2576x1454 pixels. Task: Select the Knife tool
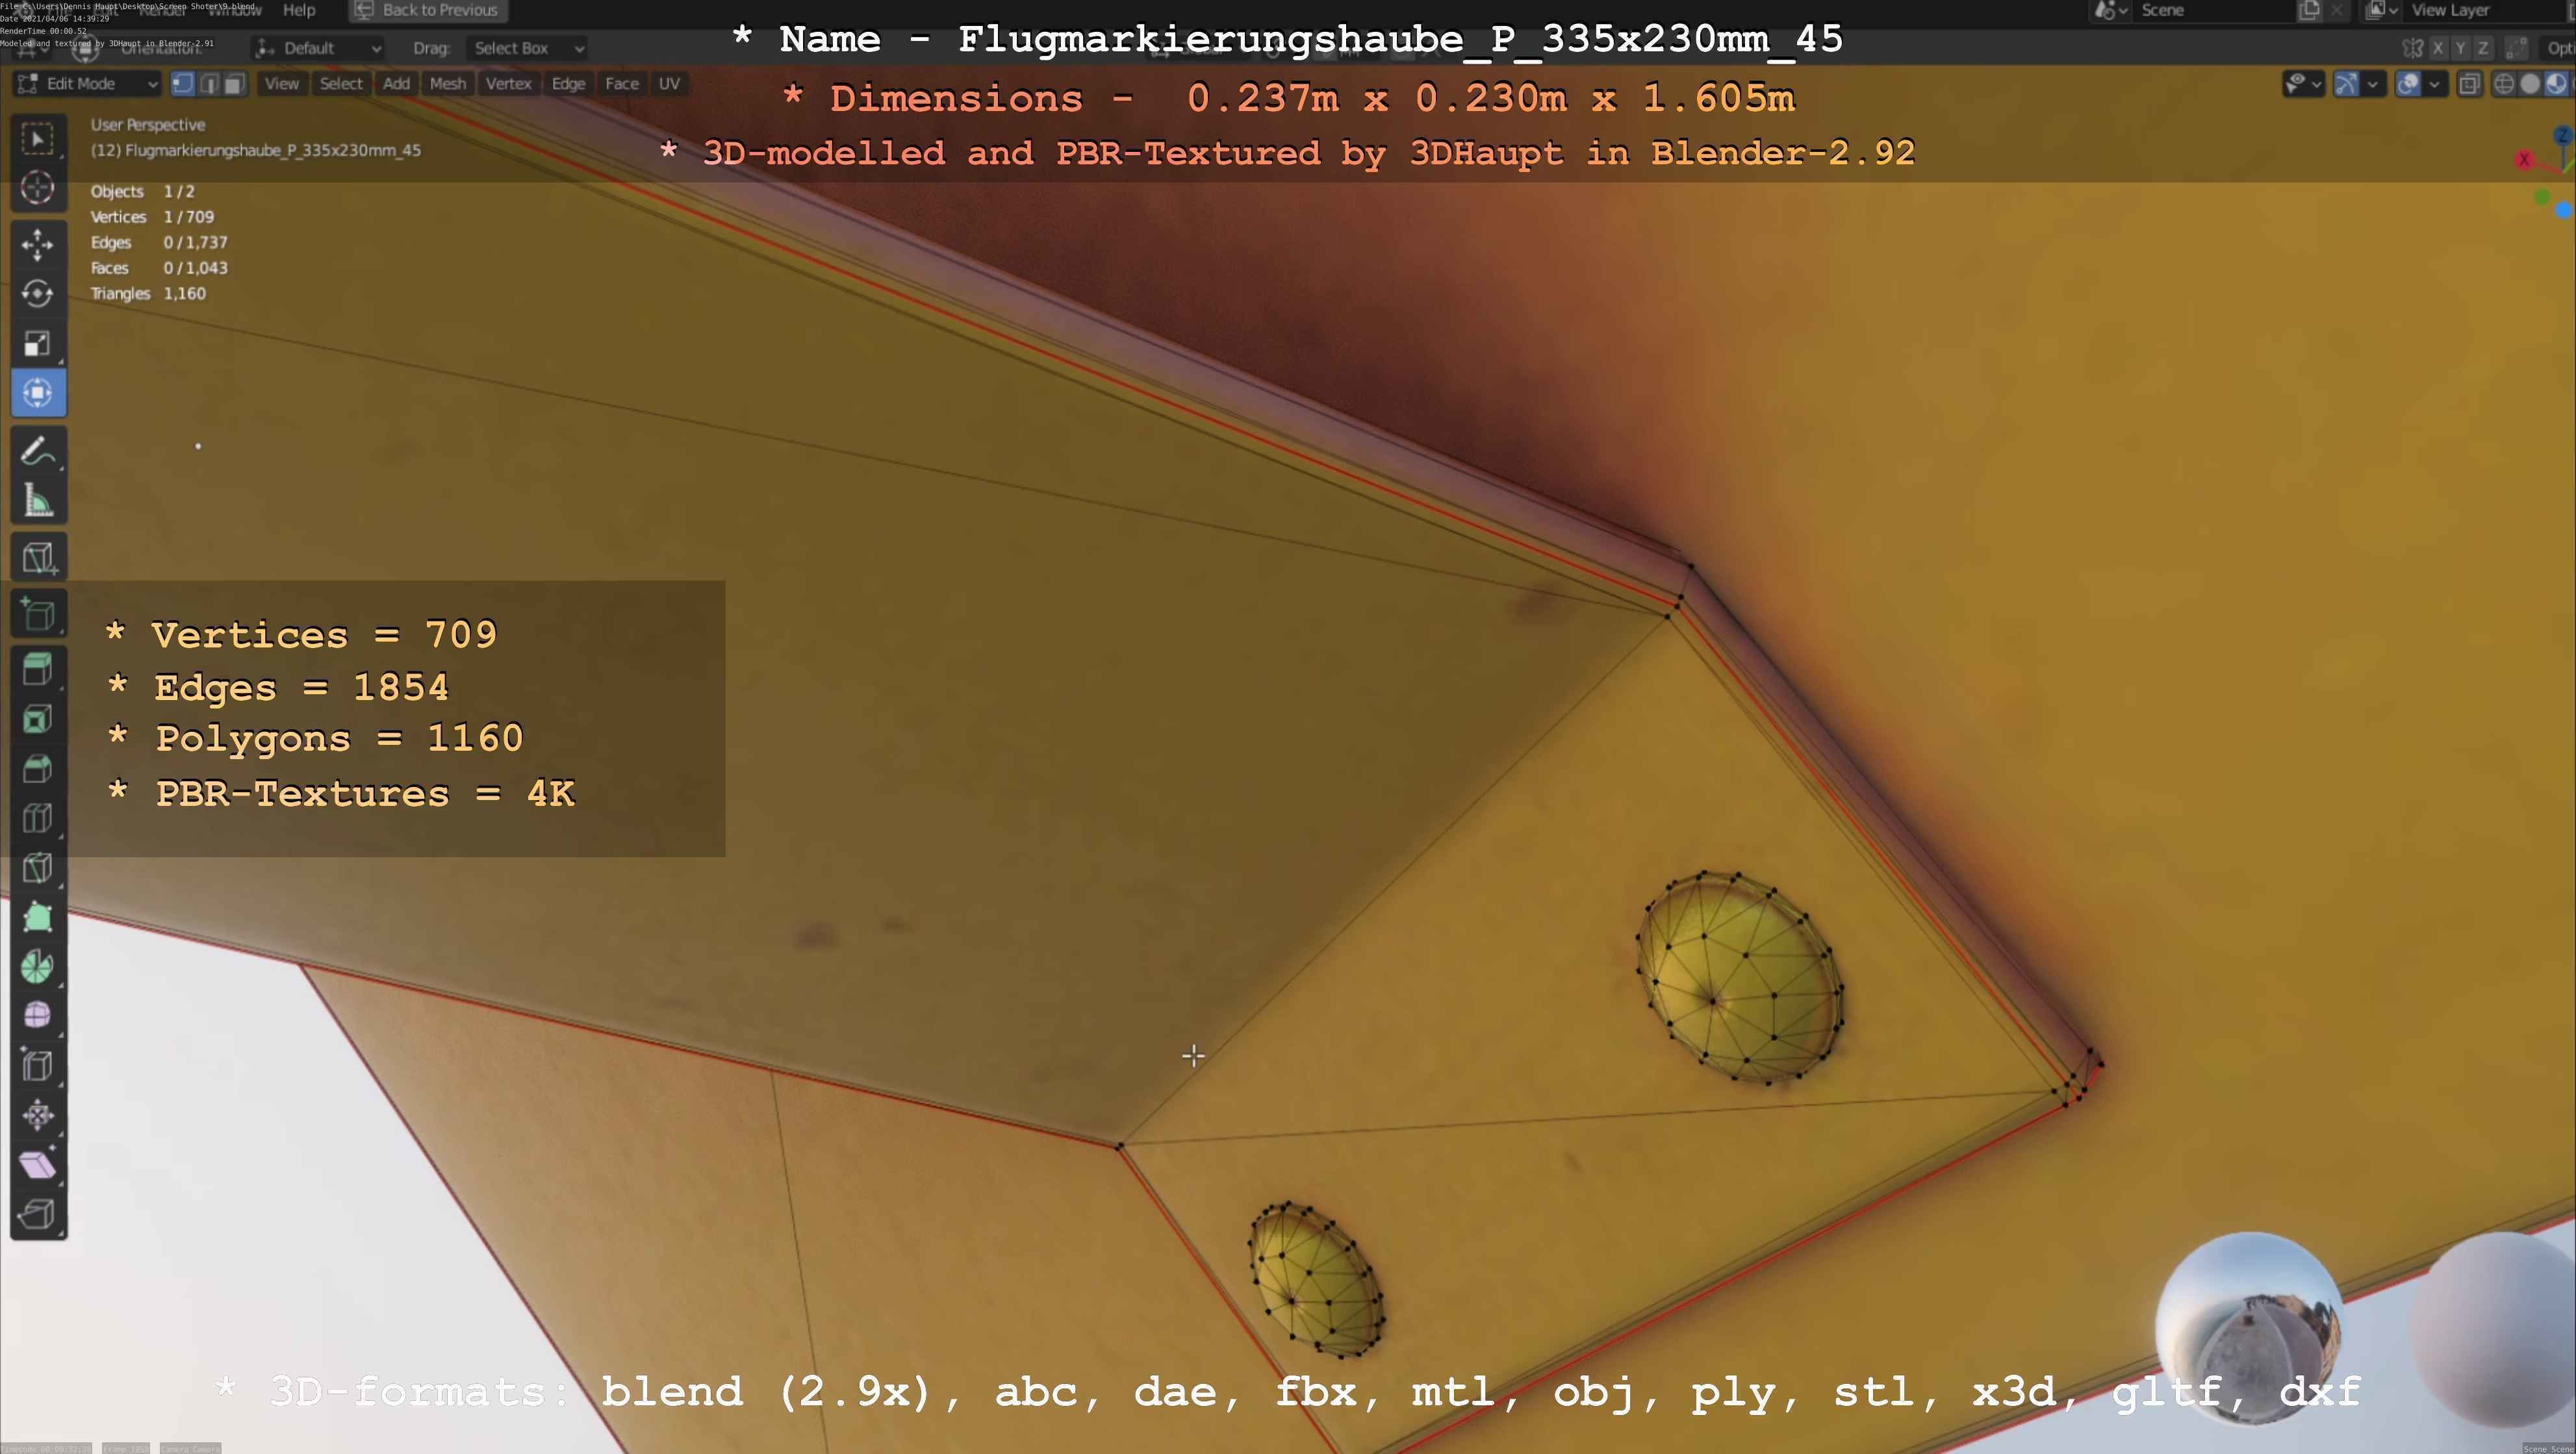38,868
